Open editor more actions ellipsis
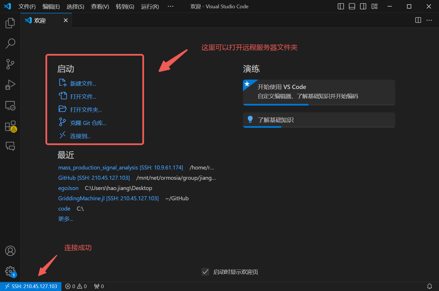Viewport: 439px width, 291px height. (x=429, y=20)
